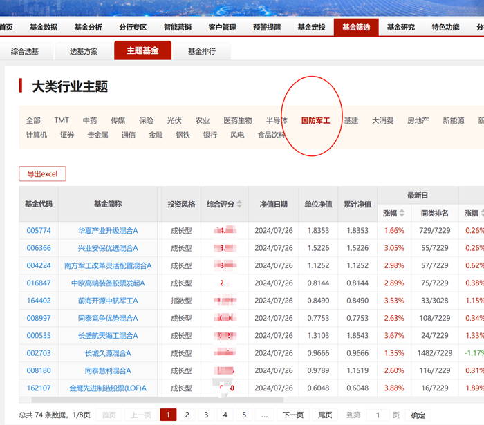Open 基金定投 menu
The height and width of the screenshot is (425, 484).
[311, 27]
